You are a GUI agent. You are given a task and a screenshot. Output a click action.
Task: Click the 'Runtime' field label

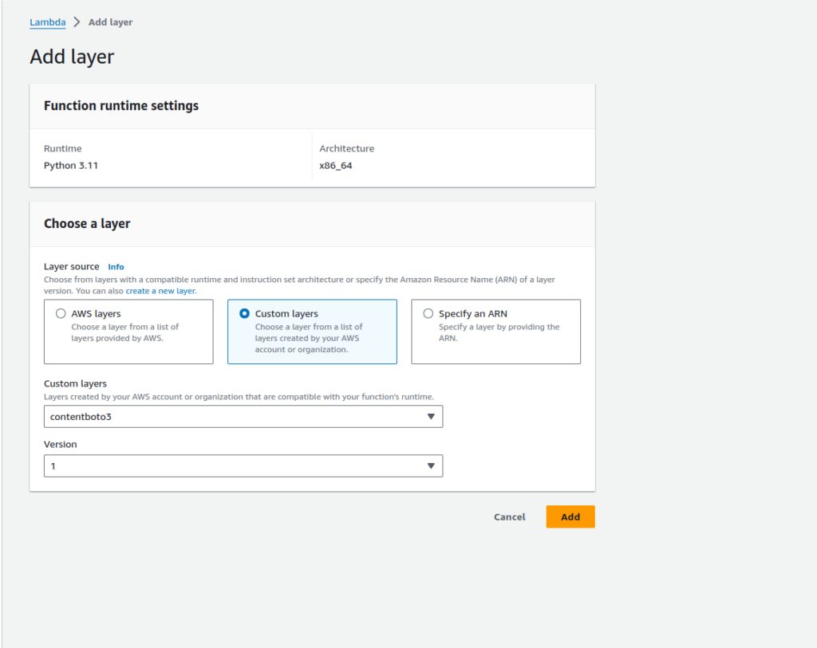(62, 148)
